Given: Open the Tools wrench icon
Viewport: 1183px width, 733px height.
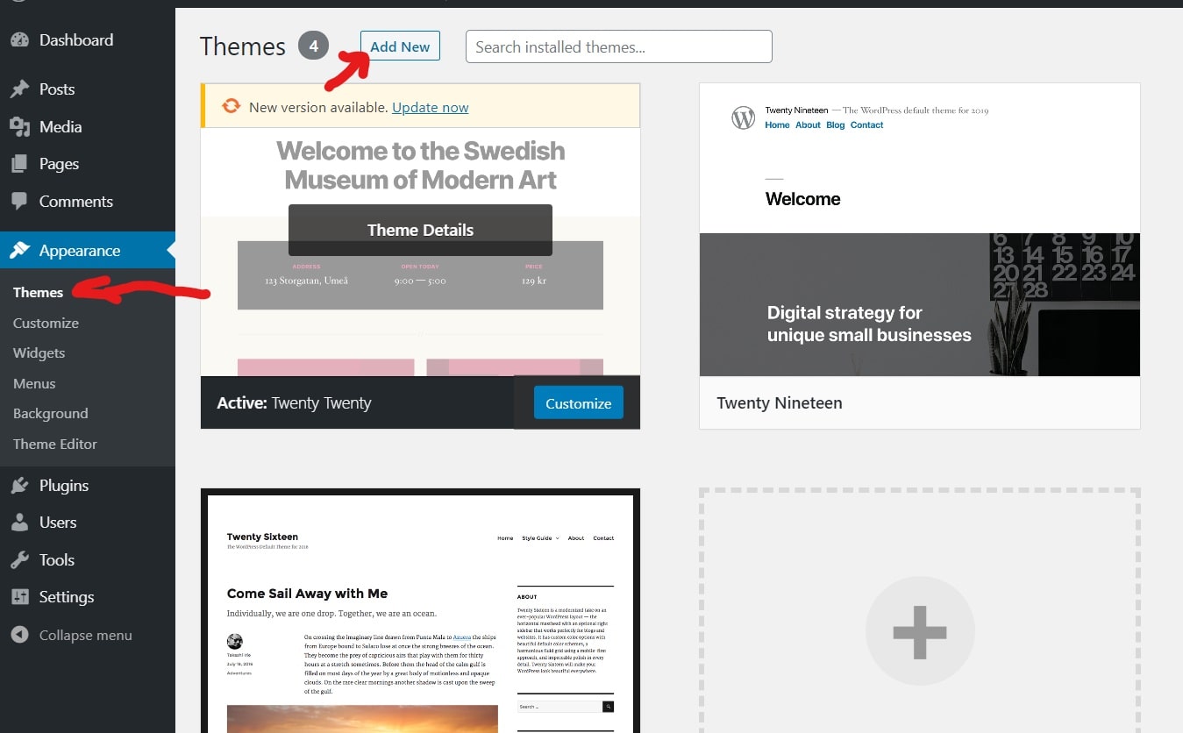Looking at the screenshot, I should tap(19, 559).
